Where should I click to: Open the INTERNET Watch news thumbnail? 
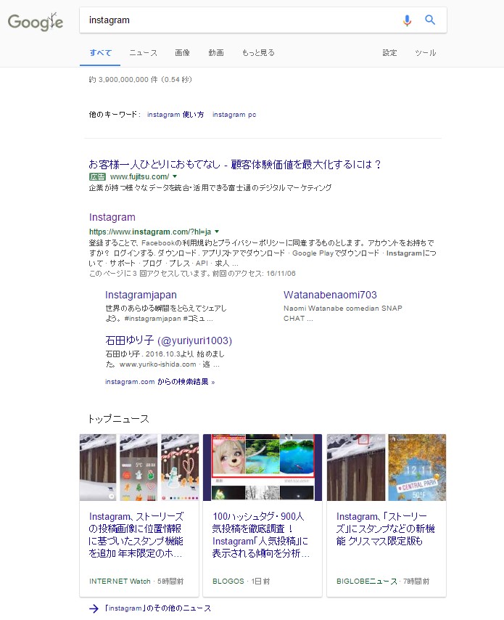coord(139,468)
